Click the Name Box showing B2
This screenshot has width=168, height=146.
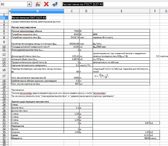(14, 4)
